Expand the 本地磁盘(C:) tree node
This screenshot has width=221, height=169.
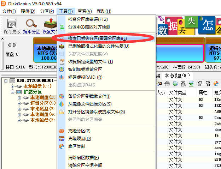coord(12,86)
